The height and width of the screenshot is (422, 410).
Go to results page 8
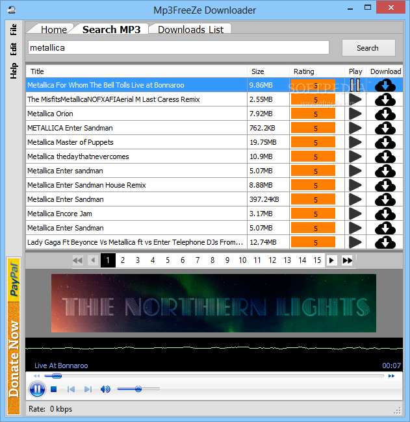212,260
